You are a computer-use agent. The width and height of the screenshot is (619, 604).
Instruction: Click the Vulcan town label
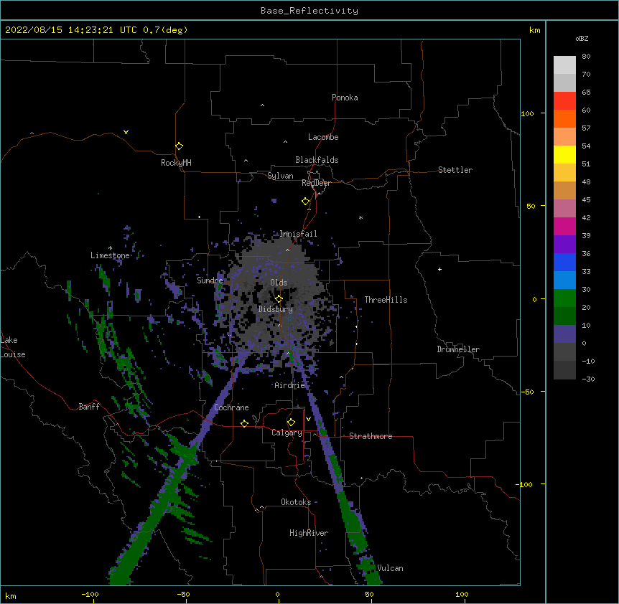tap(390, 568)
